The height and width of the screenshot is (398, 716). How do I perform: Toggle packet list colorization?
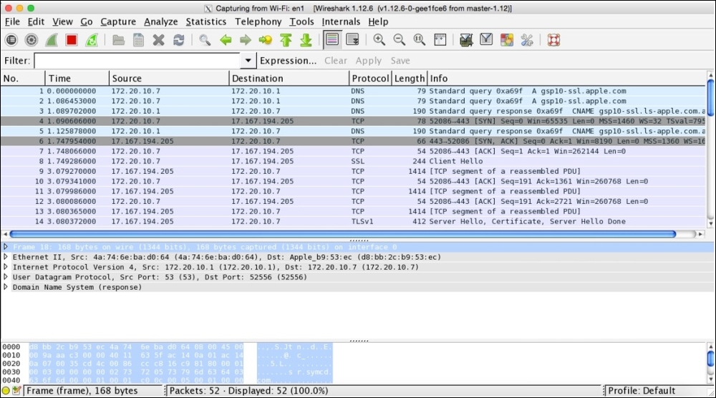[332, 40]
